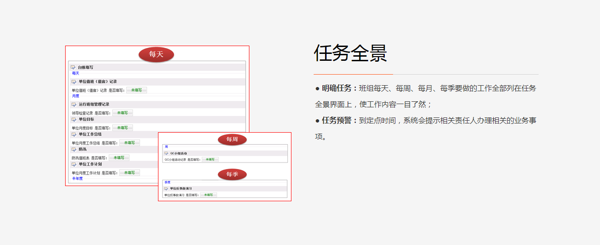Click the red 每周 oval badge

click(232, 140)
